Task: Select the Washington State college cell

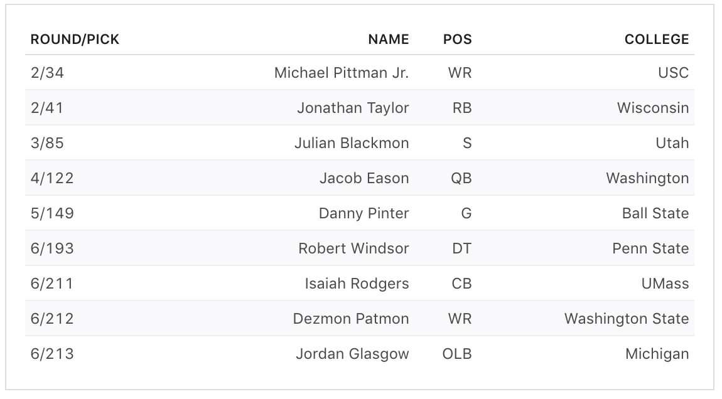Action: (x=626, y=319)
